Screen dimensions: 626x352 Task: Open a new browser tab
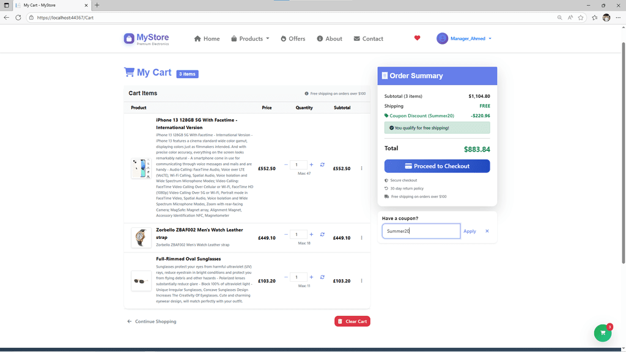[x=97, y=5]
